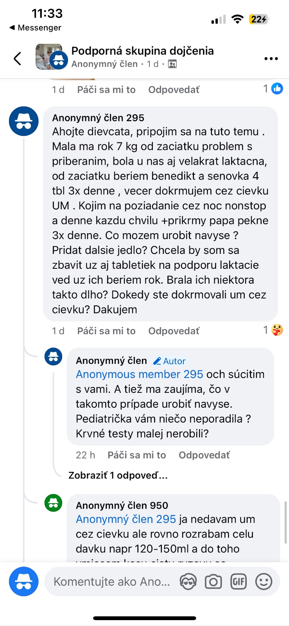Type in the "Komentujte ako" comment field
This screenshot has width=289, height=626.
click(x=112, y=582)
